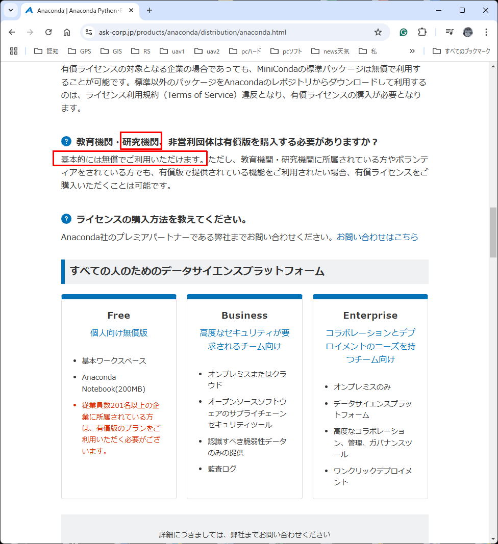Screen dimensions: 498x544
Task: Open すべてのブックマーク folder
Action: point(462,51)
